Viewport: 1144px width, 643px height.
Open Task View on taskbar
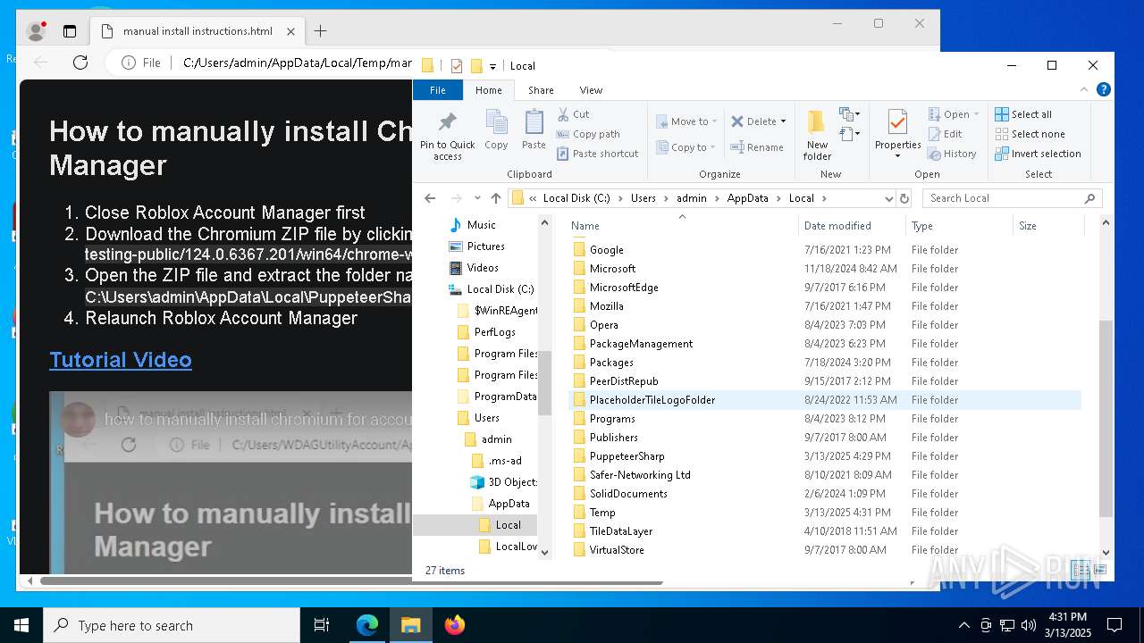click(322, 625)
